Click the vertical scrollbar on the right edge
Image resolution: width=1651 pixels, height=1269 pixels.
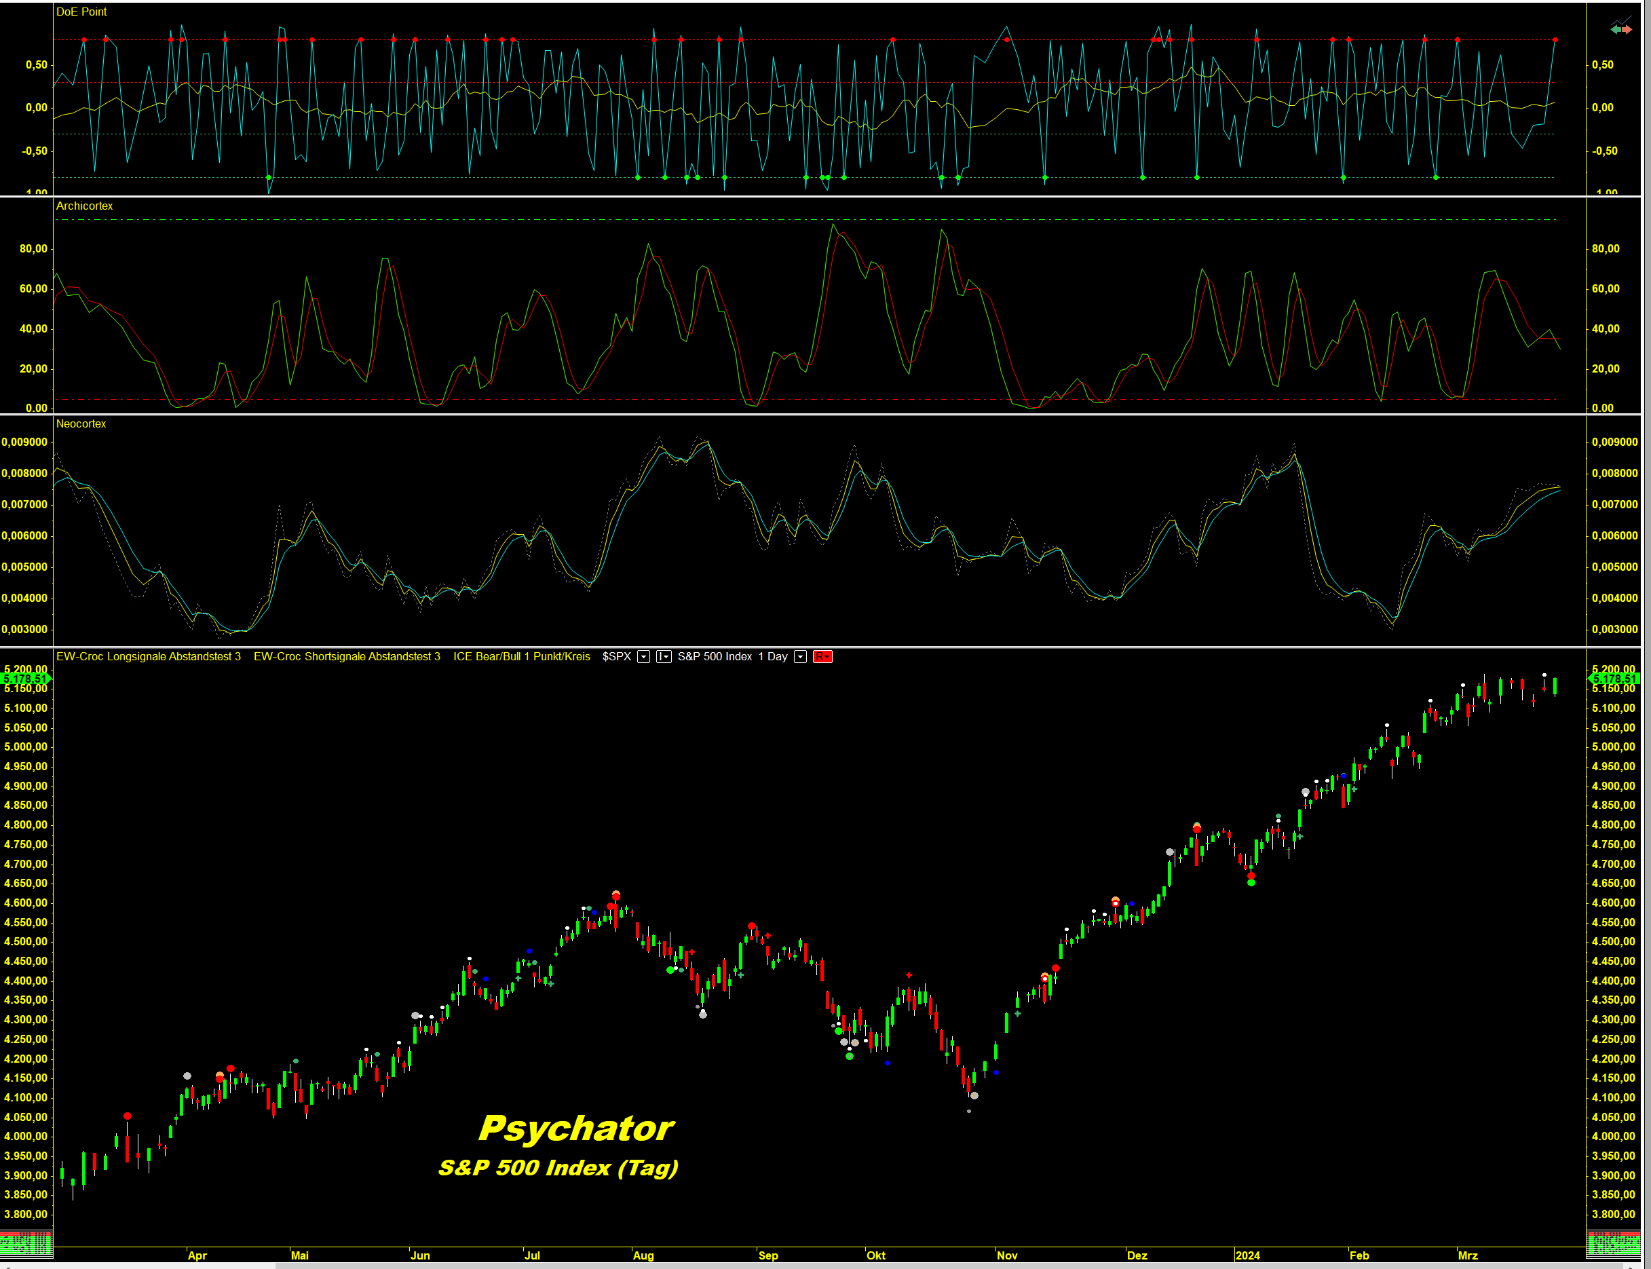[x=1646, y=604]
